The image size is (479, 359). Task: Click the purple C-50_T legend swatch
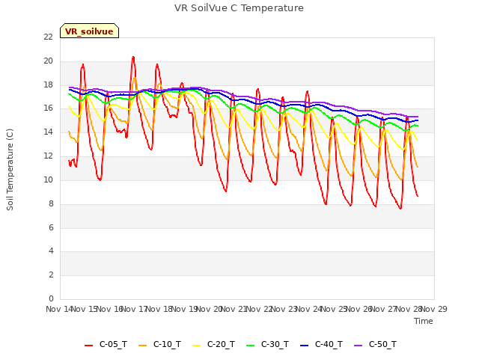(358, 346)
